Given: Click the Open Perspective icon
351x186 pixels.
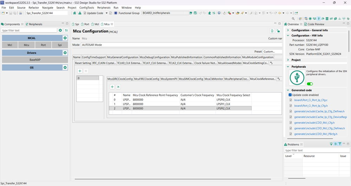Looking at the screenshot, I should point(300,19).
